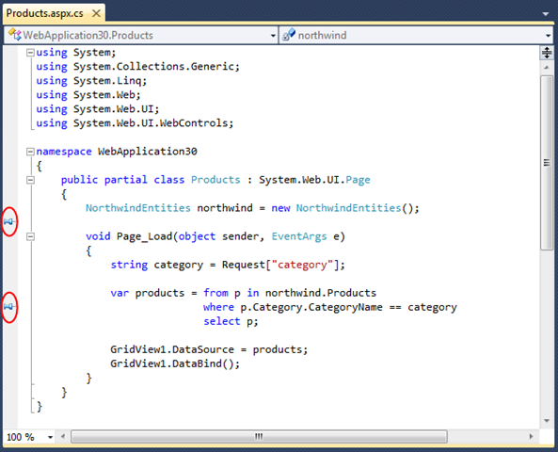Screen dimensions: 558x452
Task: Open the document list arrow at the tab bar's right end
Action: point(546,14)
